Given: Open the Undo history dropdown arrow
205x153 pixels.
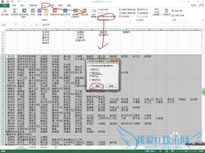Looking at the screenshot, I should [x=15, y=2].
